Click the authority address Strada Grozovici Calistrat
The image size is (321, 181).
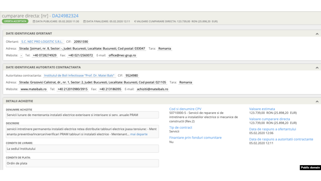click(92, 82)
